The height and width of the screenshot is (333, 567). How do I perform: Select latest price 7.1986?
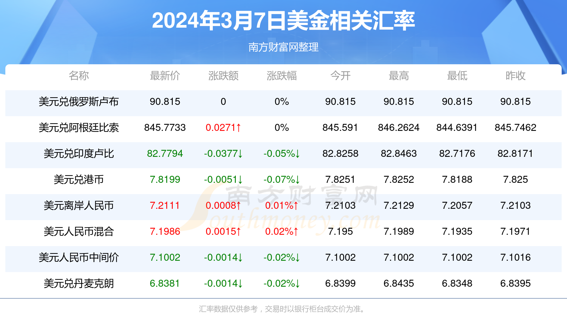point(165,231)
